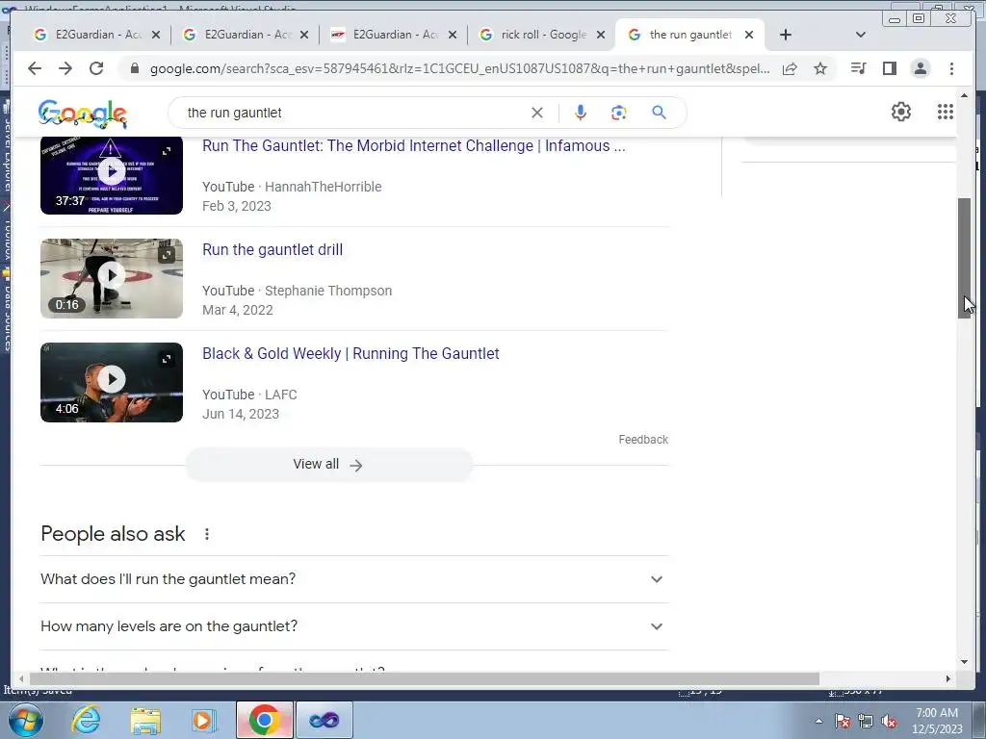Open Google quick settings gear
Image resolution: width=986 pixels, height=739 pixels.
pyautogui.click(x=901, y=112)
